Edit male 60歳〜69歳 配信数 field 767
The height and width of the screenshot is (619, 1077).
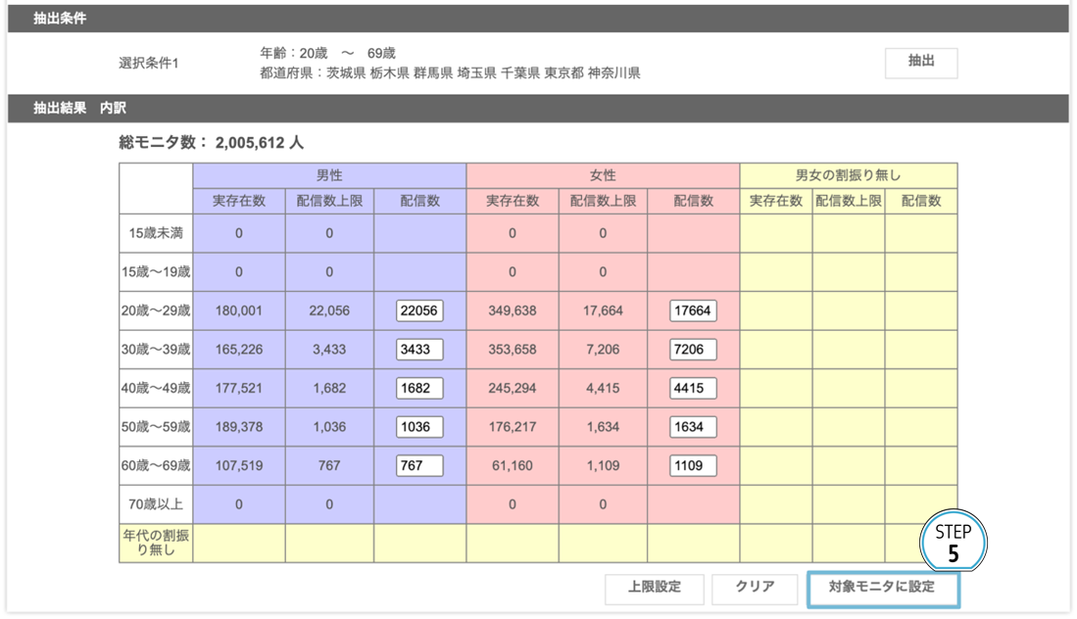[x=419, y=465]
